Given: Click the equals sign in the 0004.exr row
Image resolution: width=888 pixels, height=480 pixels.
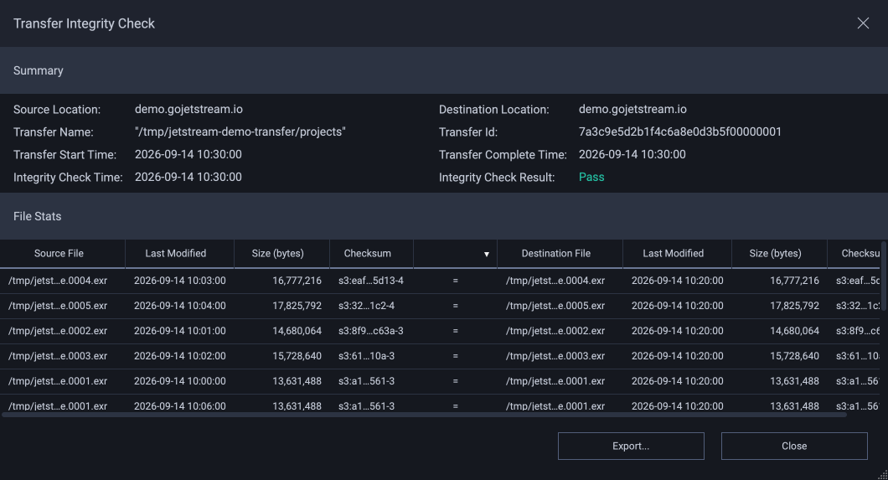Looking at the screenshot, I should point(456,281).
